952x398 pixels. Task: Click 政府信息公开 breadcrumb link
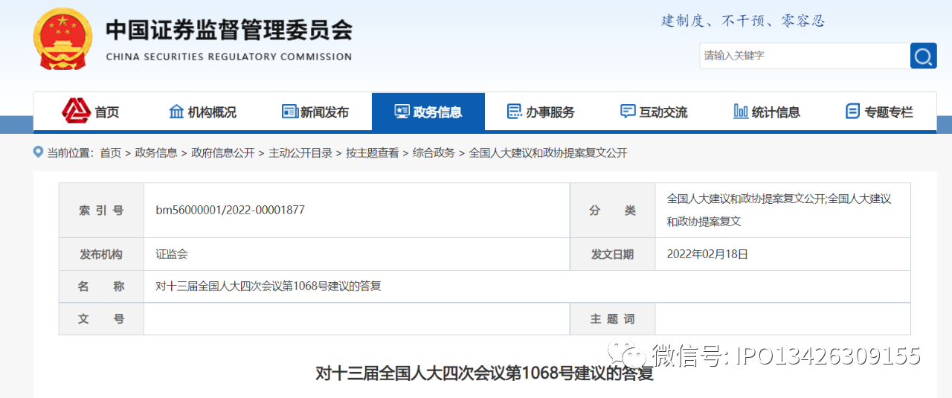pyautogui.click(x=223, y=153)
